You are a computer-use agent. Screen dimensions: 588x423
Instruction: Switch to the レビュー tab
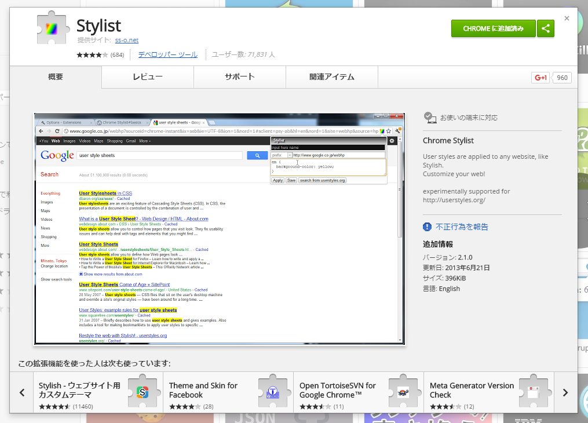point(148,77)
